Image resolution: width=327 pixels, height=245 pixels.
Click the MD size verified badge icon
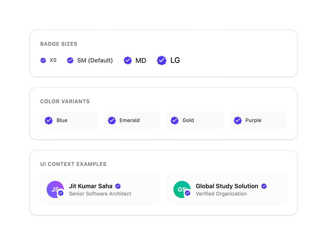click(x=128, y=60)
